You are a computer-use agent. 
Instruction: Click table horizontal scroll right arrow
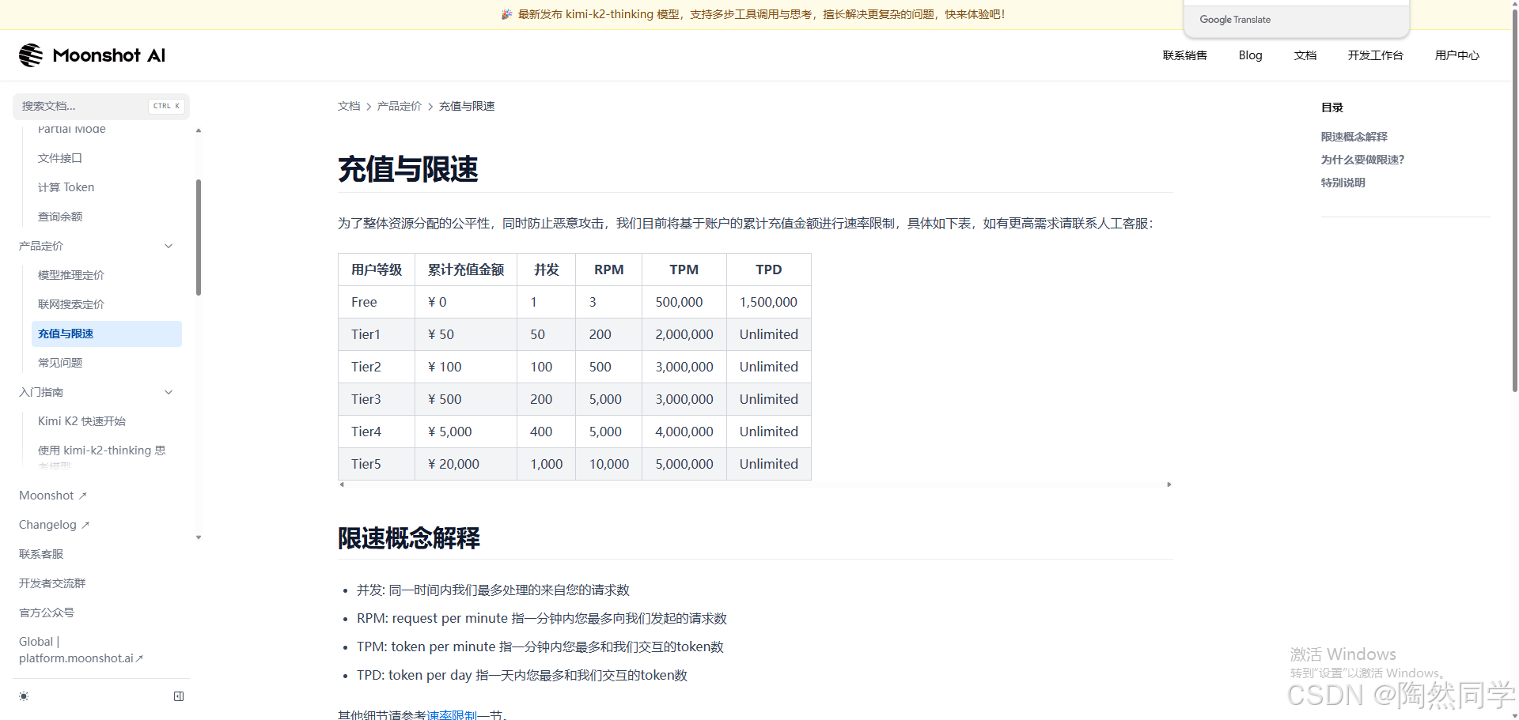tap(1169, 484)
